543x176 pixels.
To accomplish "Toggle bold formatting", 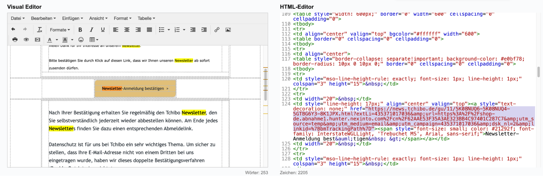I will click(80, 30).
